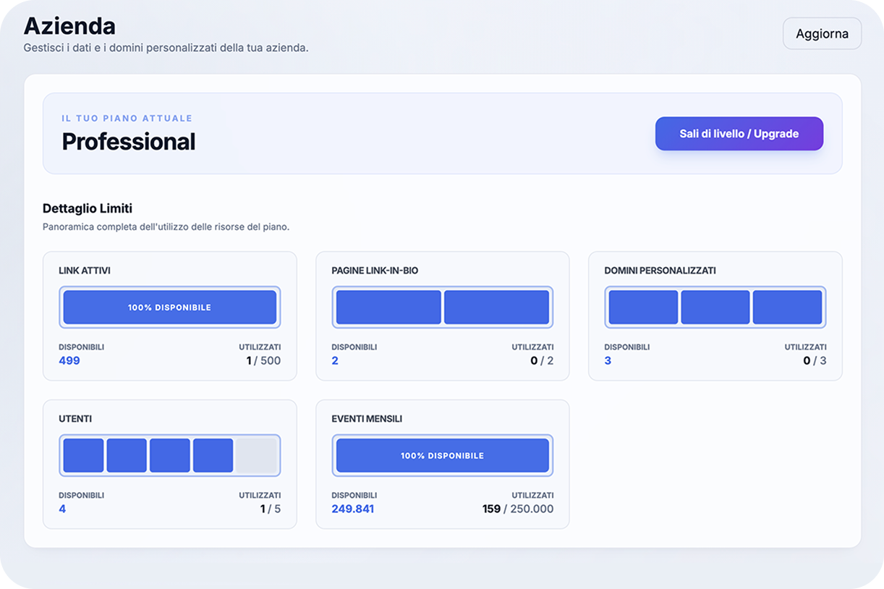Click first segment of Pagine Link-in-bio bar
Image resolution: width=884 pixels, height=589 pixels.
388,308
